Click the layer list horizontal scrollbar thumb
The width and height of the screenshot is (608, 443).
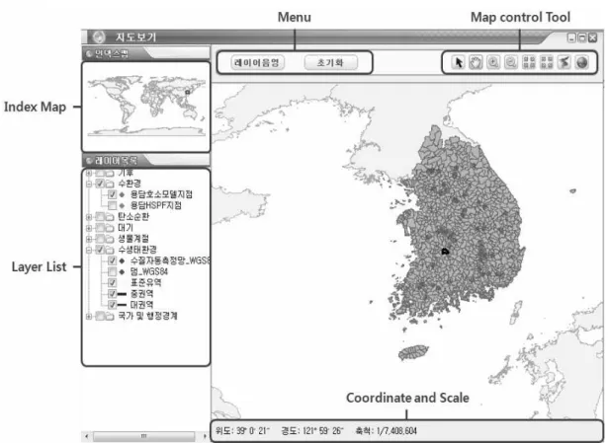pyautogui.click(x=144, y=436)
